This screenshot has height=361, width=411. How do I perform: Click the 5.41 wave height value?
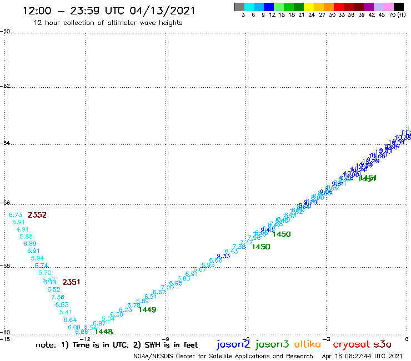(x=66, y=312)
